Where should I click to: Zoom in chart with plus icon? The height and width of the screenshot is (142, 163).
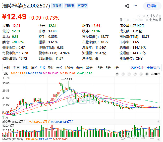(123, 74)
